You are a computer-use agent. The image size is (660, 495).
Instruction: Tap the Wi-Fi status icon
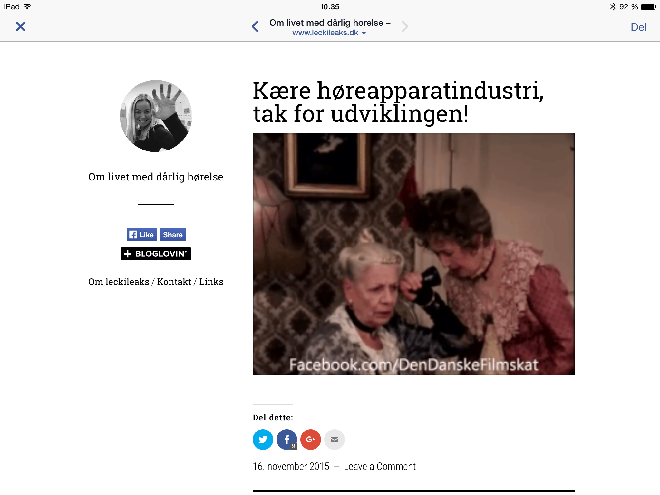coord(28,6)
